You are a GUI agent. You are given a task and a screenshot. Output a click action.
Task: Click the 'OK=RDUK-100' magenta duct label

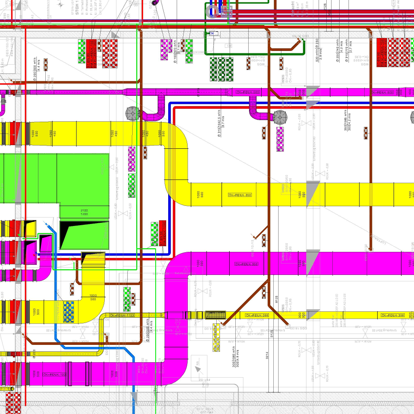coord(55,374)
